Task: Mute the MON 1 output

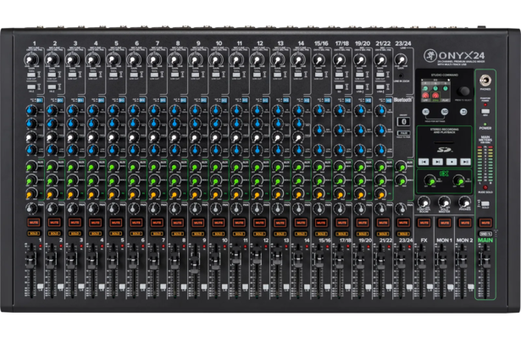Action: point(445,222)
